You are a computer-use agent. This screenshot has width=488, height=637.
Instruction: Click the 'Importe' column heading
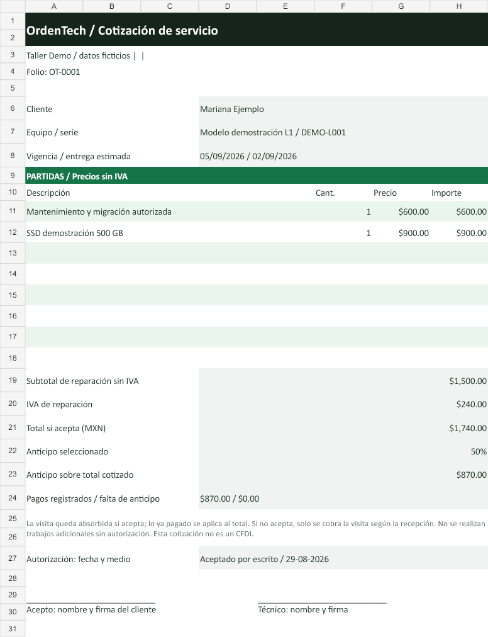coord(446,193)
